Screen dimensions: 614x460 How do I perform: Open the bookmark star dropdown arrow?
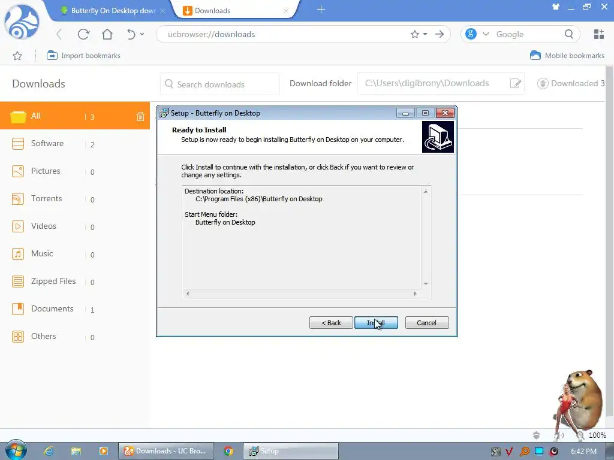425,34
